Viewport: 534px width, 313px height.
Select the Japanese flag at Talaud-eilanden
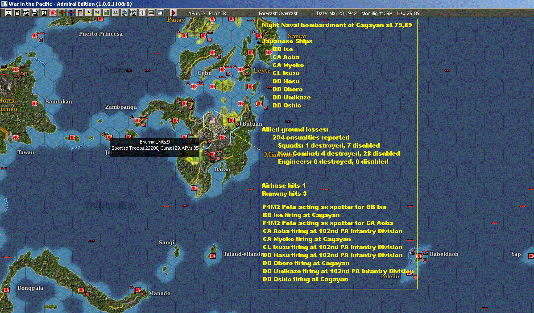click(213, 256)
